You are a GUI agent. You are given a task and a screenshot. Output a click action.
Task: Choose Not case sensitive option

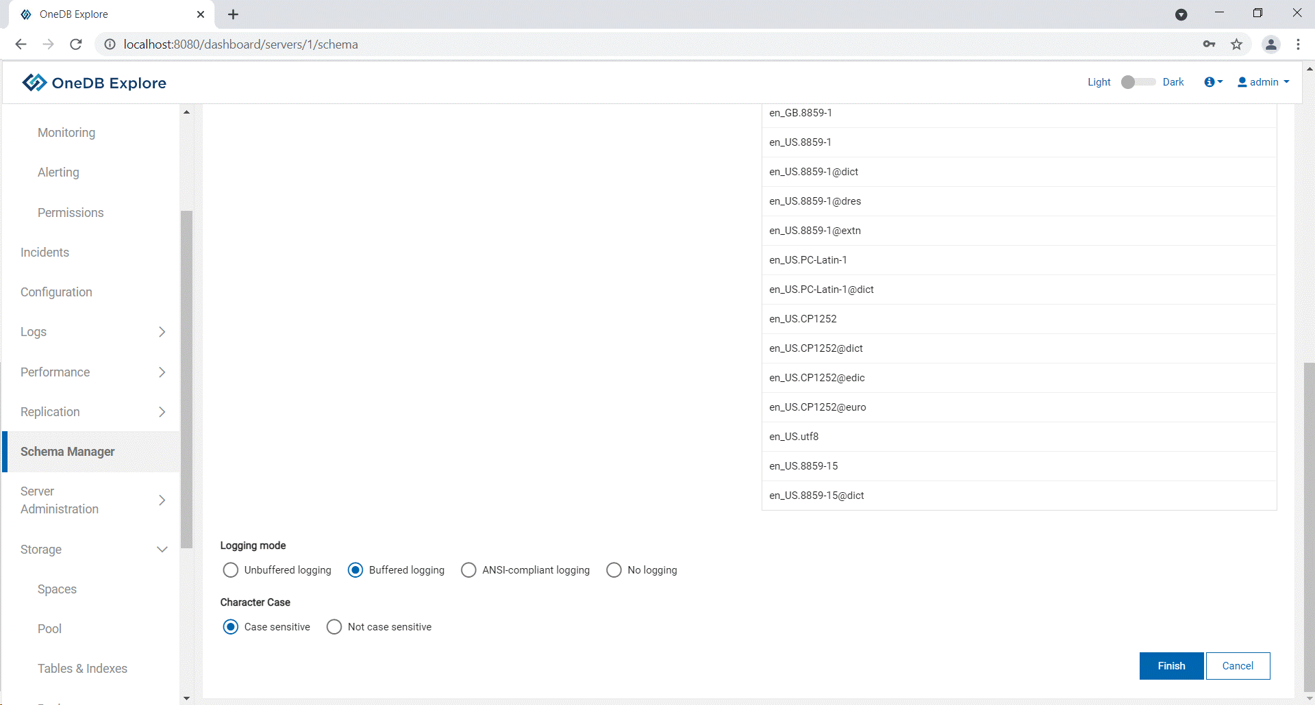tap(334, 627)
